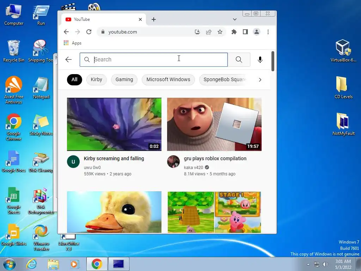Open a new tab with the plus button
Image resolution: width=361 pixels, height=271 pixels.
[154, 19]
